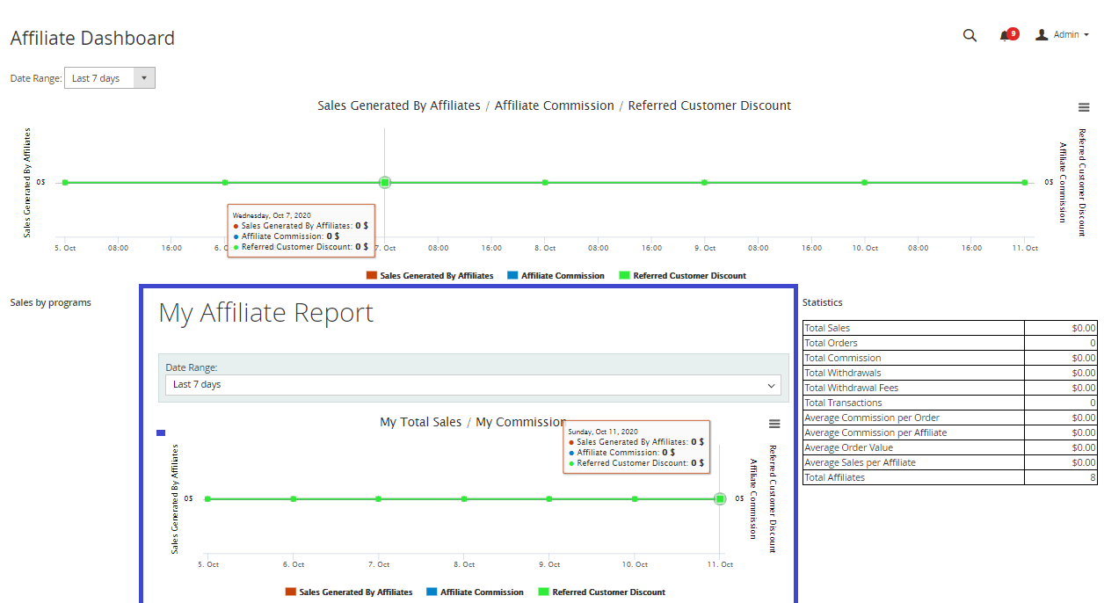Click Average Sales per Affiliate row label

click(861, 462)
